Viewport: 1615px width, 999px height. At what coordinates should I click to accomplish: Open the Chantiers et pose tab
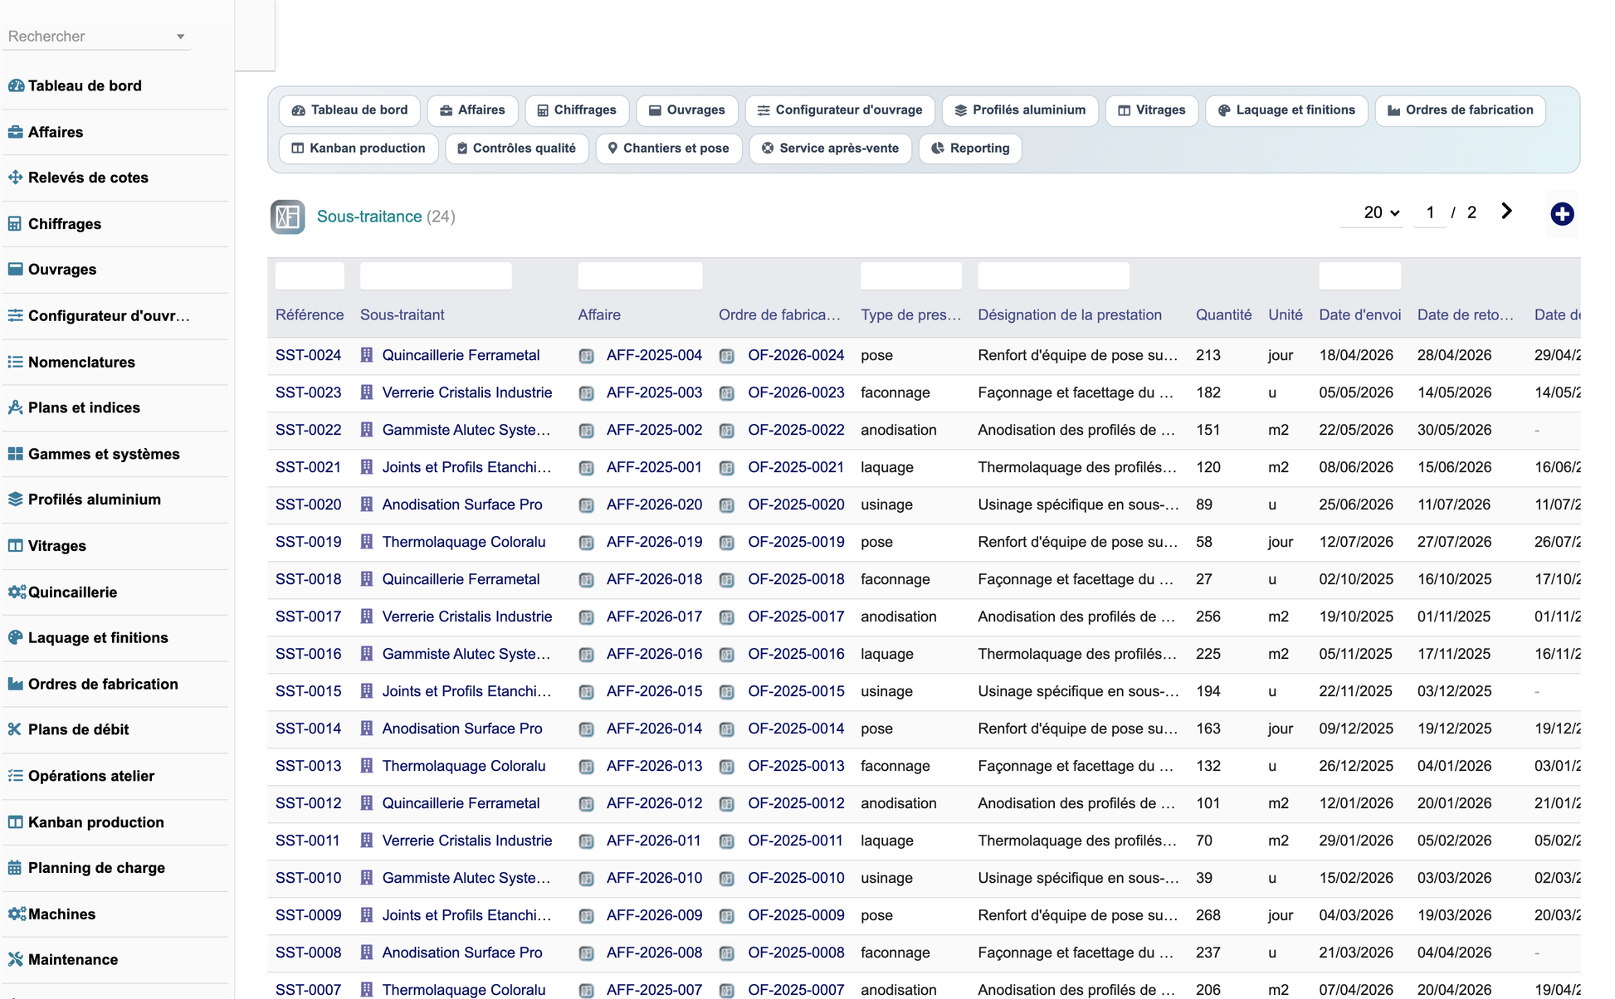[x=669, y=149]
